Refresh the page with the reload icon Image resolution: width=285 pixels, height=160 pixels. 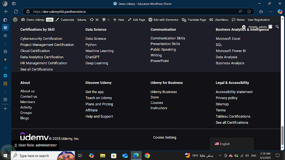coord(16,12)
